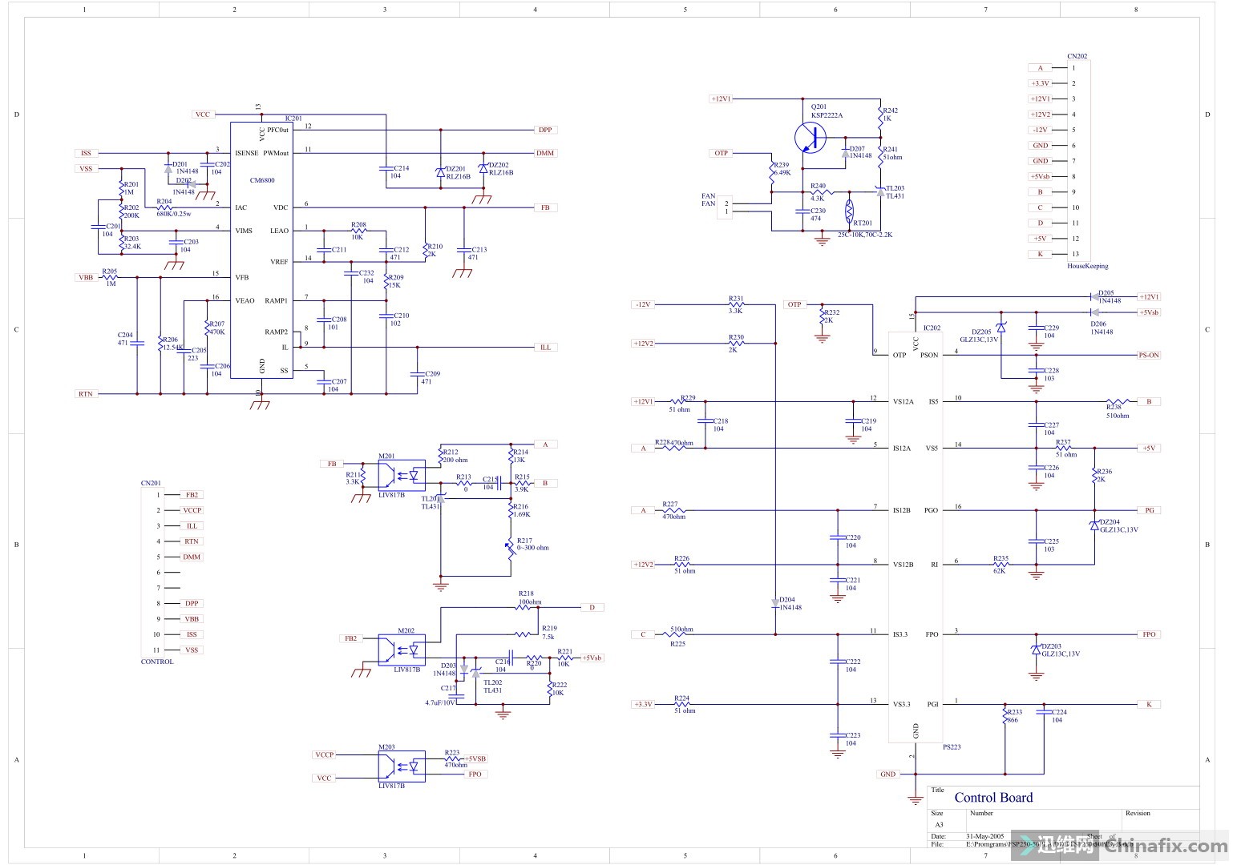Click the 680K/0.25w value of R204
This screenshot has height=865, width=1233.
click(173, 214)
